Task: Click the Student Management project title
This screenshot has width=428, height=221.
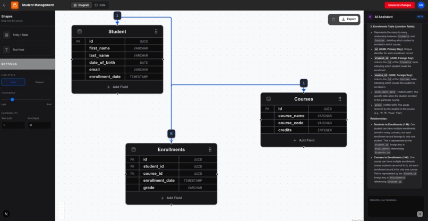Action: pyautogui.click(x=38, y=5)
